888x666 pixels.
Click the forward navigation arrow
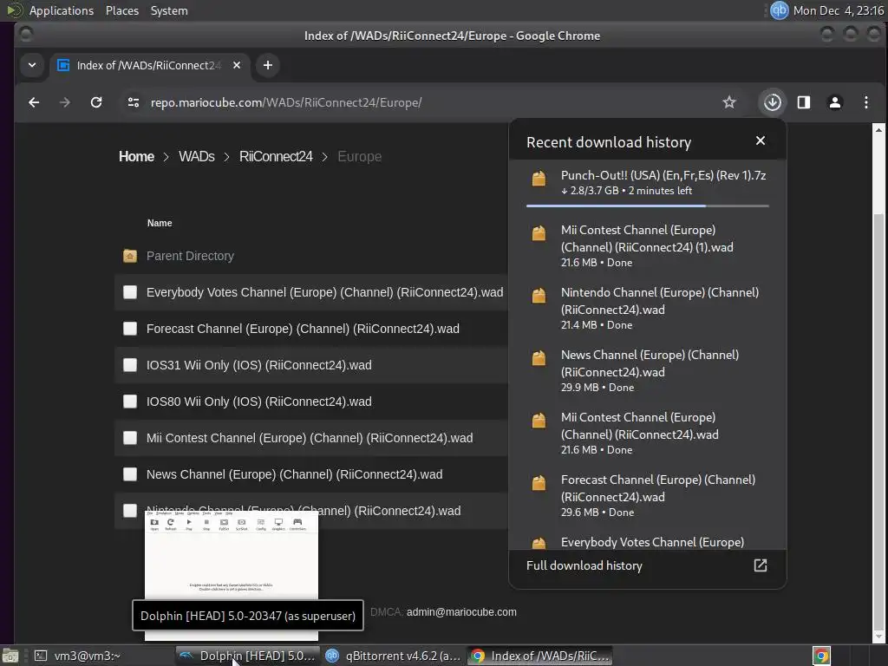coord(65,102)
